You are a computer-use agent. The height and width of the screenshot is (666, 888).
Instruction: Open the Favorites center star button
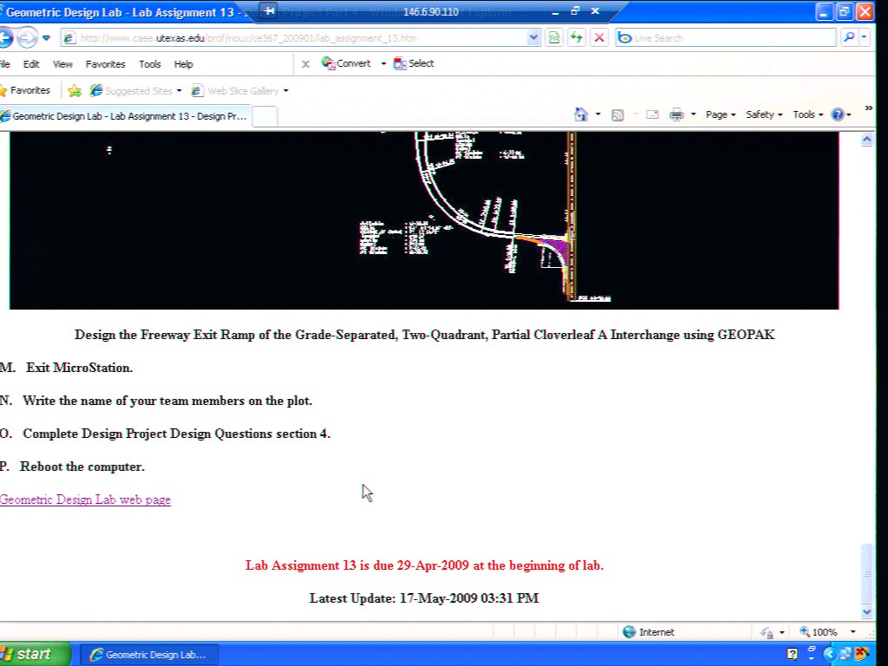point(25,90)
